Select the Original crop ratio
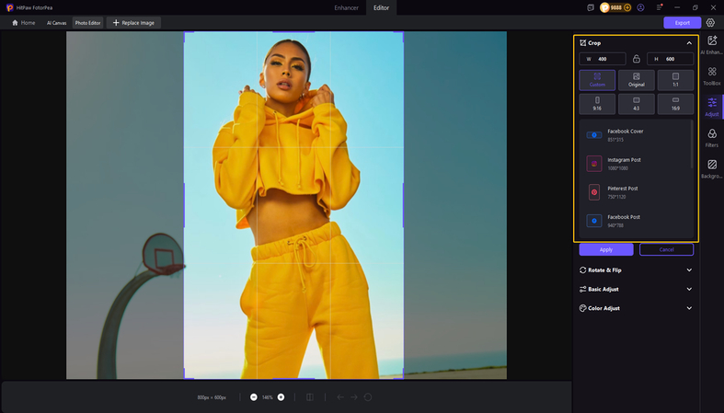The width and height of the screenshot is (724, 413). 637,80
